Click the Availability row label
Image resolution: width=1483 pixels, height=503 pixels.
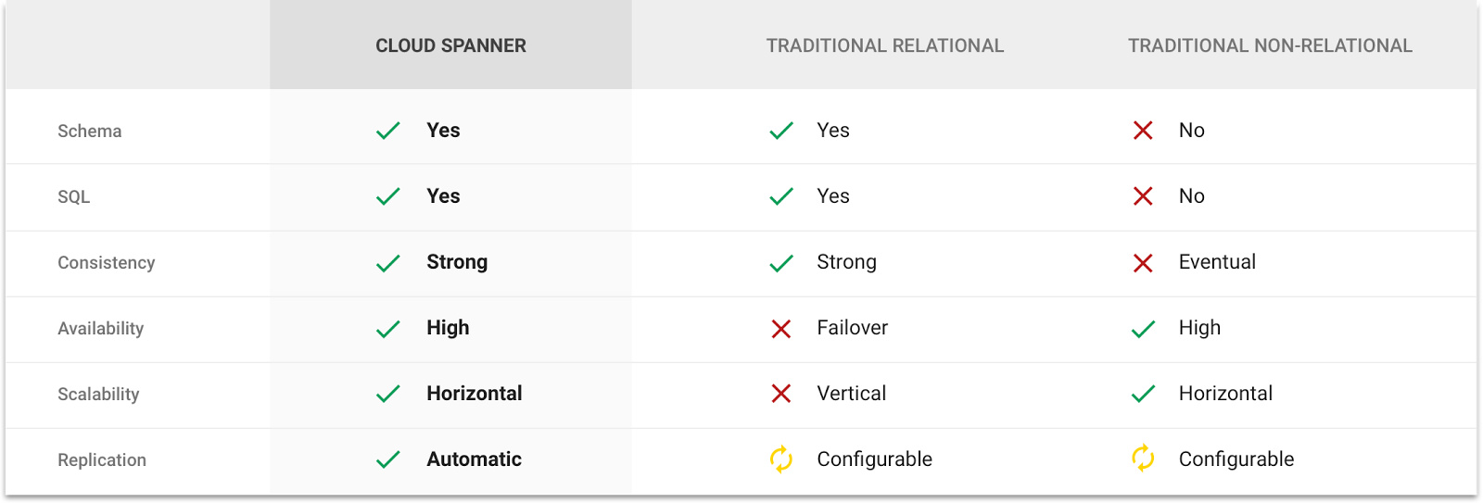[101, 329]
